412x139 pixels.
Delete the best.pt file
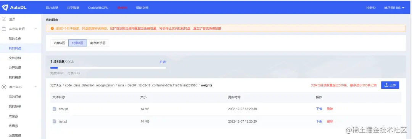pos(330,109)
